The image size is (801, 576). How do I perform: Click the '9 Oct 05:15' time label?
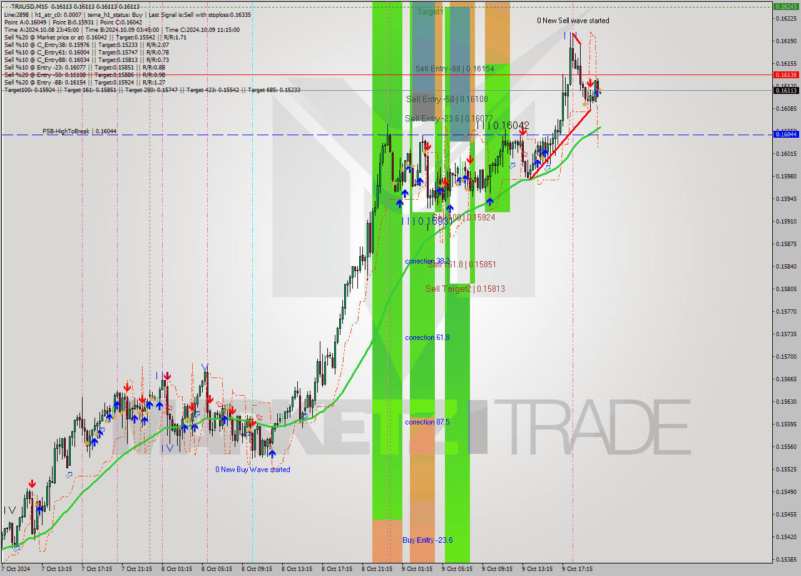coord(457,569)
